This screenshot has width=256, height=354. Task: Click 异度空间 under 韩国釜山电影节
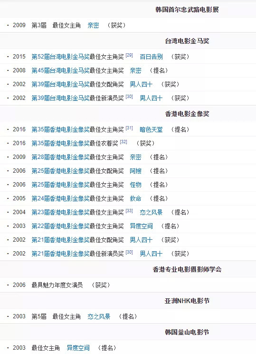[78, 348]
